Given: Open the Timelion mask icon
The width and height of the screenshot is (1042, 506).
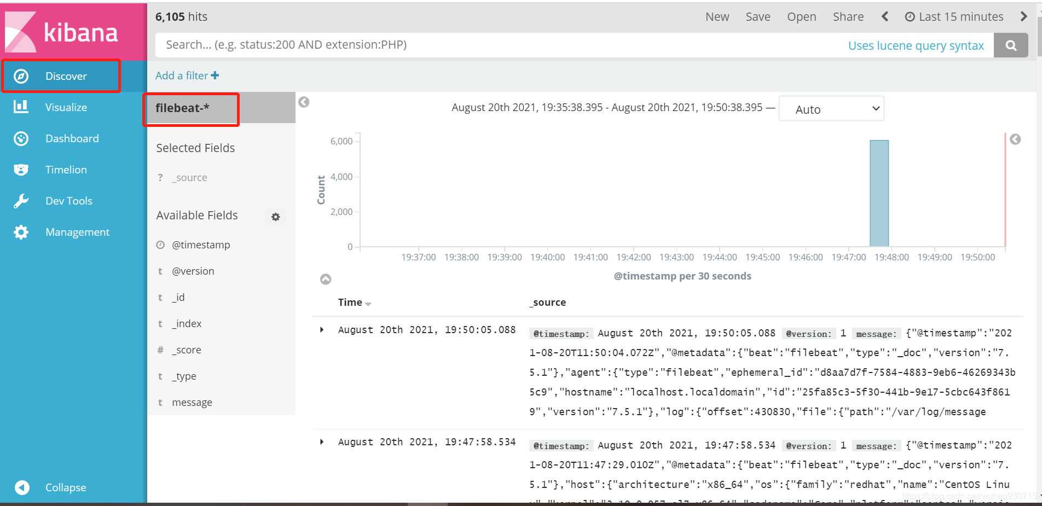Looking at the screenshot, I should click(21, 170).
